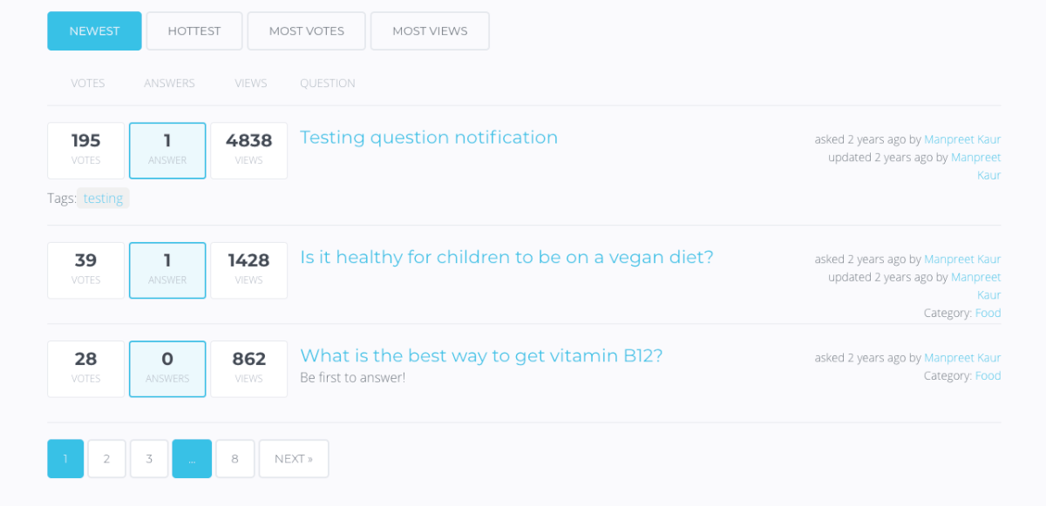Click the answer count box showing 1 ANSWER on first question
Viewport: 1046px width, 506px height.
pyautogui.click(x=166, y=150)
